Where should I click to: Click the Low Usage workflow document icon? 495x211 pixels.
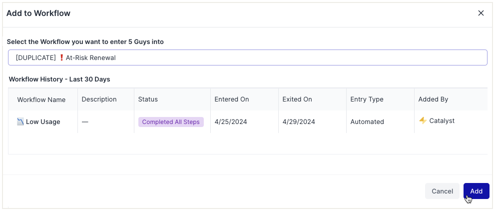(x=20, y=121)
